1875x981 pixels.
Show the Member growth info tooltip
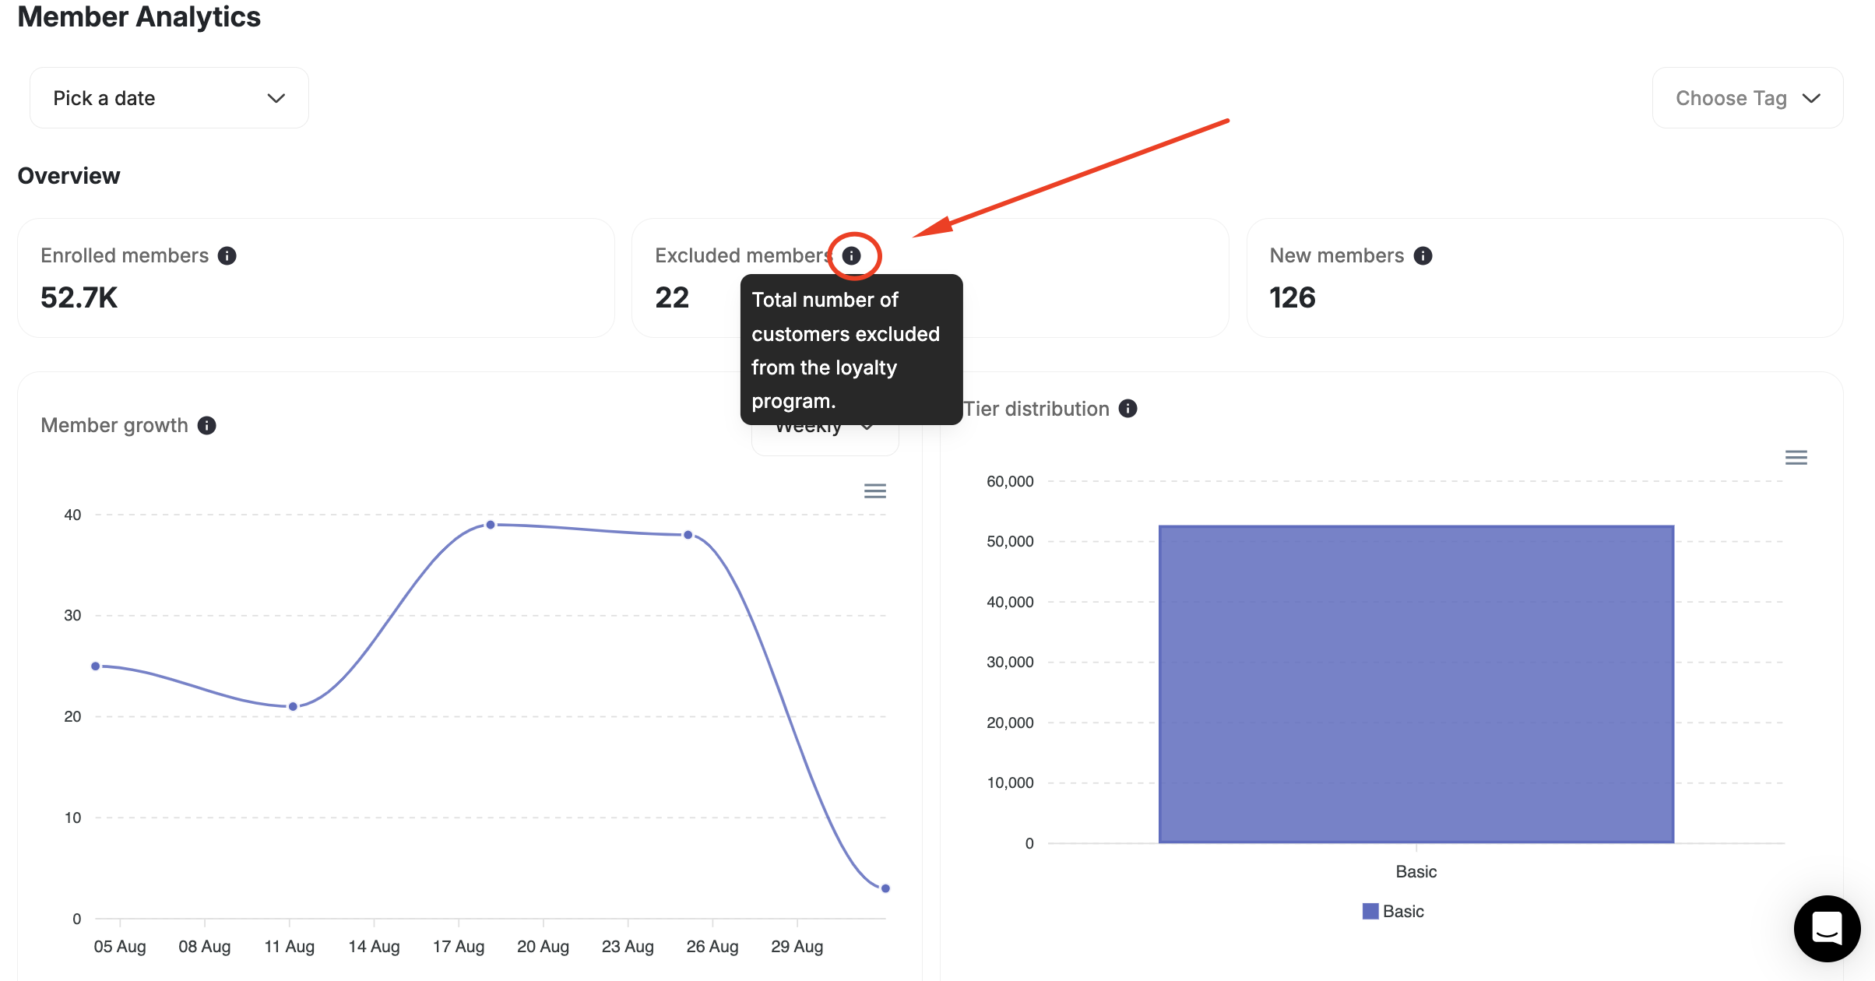click(207, 425)
